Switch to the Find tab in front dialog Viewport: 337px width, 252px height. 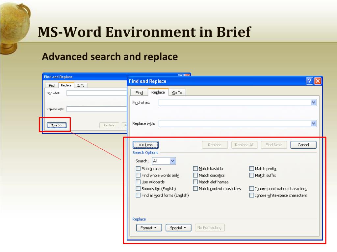coord(139,93)
